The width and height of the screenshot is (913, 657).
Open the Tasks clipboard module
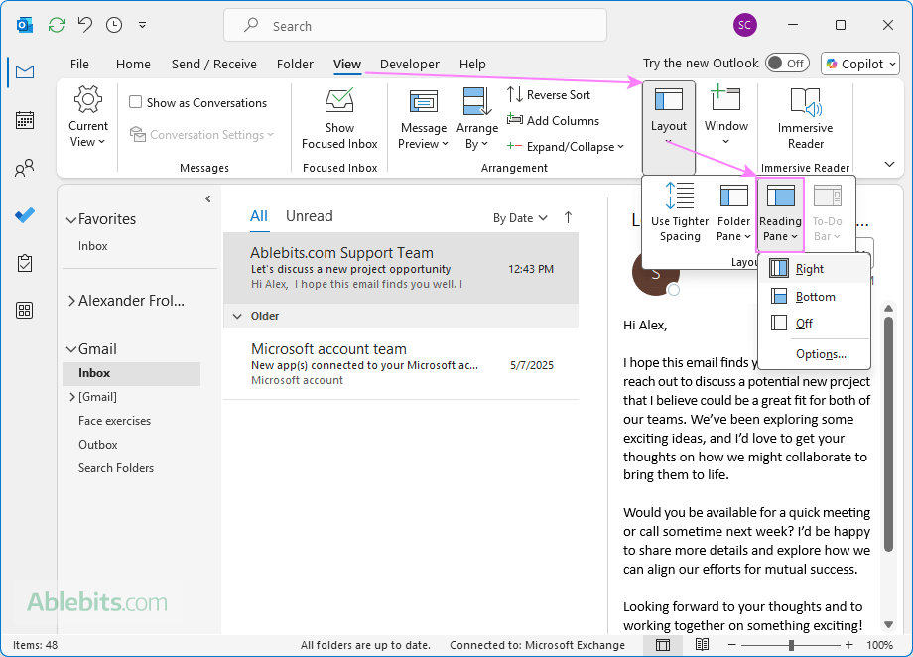coord(25,263)
